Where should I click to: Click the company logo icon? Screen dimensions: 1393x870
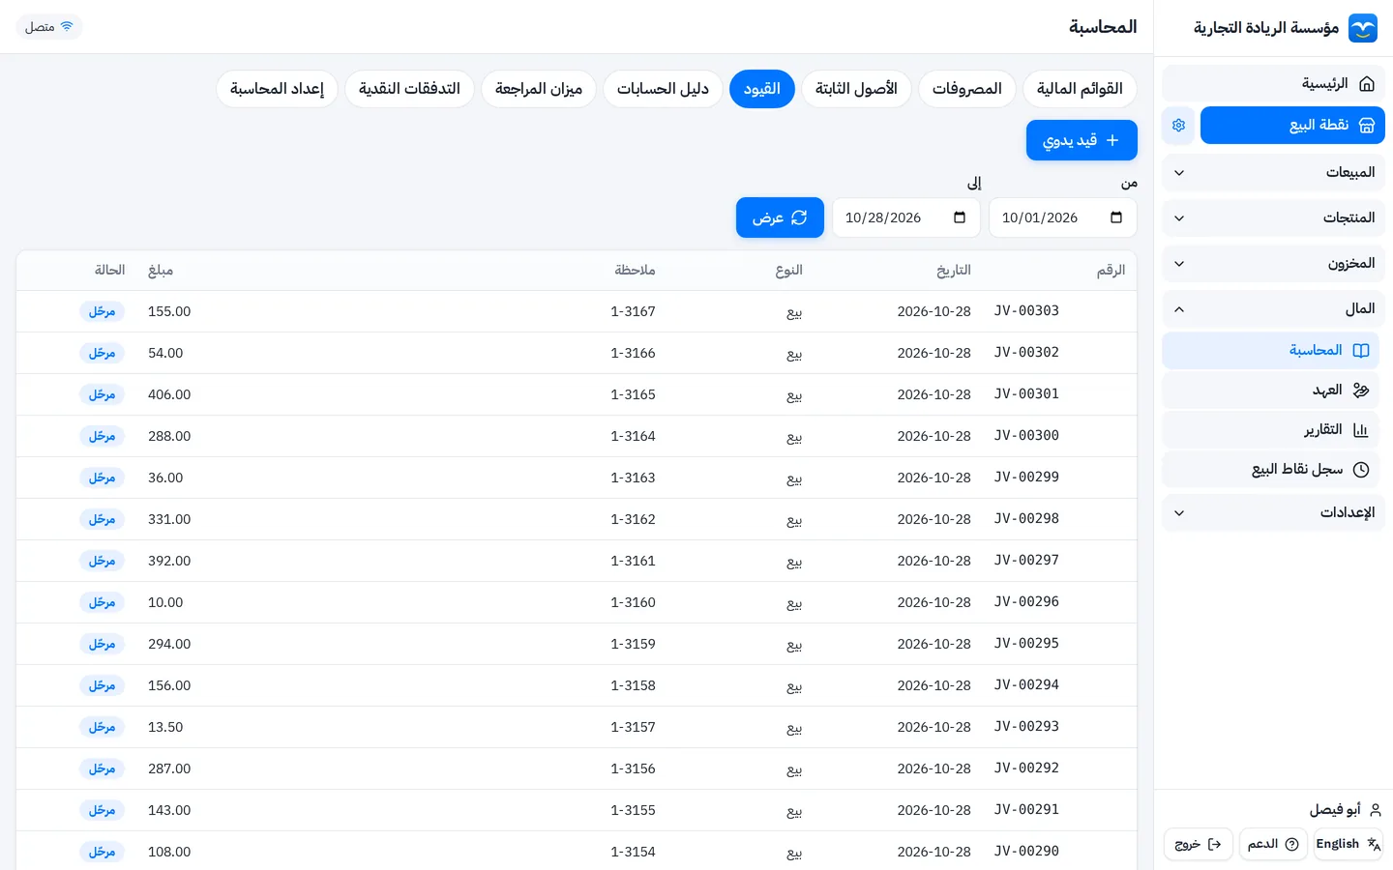point(1363,28)
